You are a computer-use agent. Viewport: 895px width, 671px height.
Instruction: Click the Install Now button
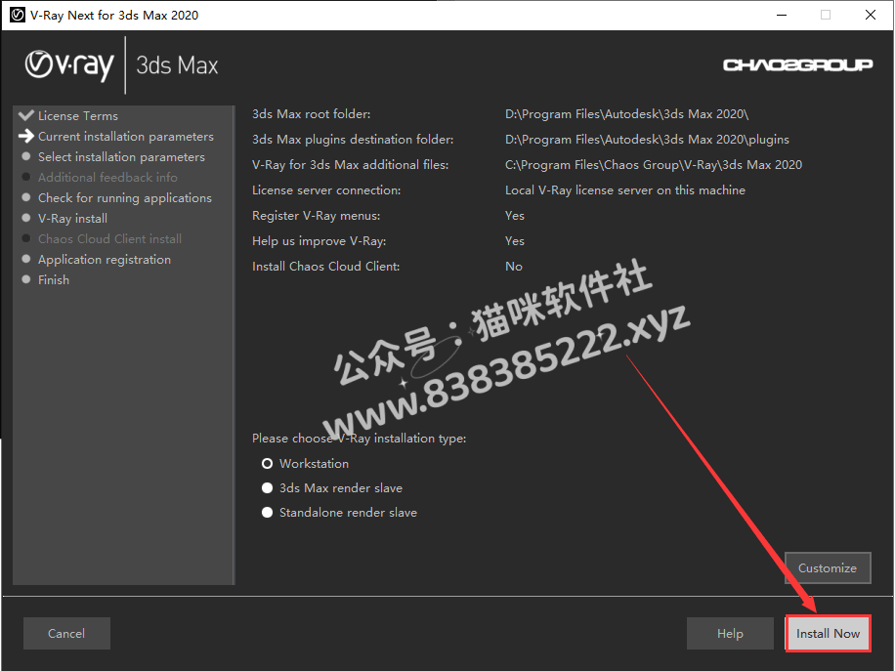pyautogui.click(x=828, y=633)
